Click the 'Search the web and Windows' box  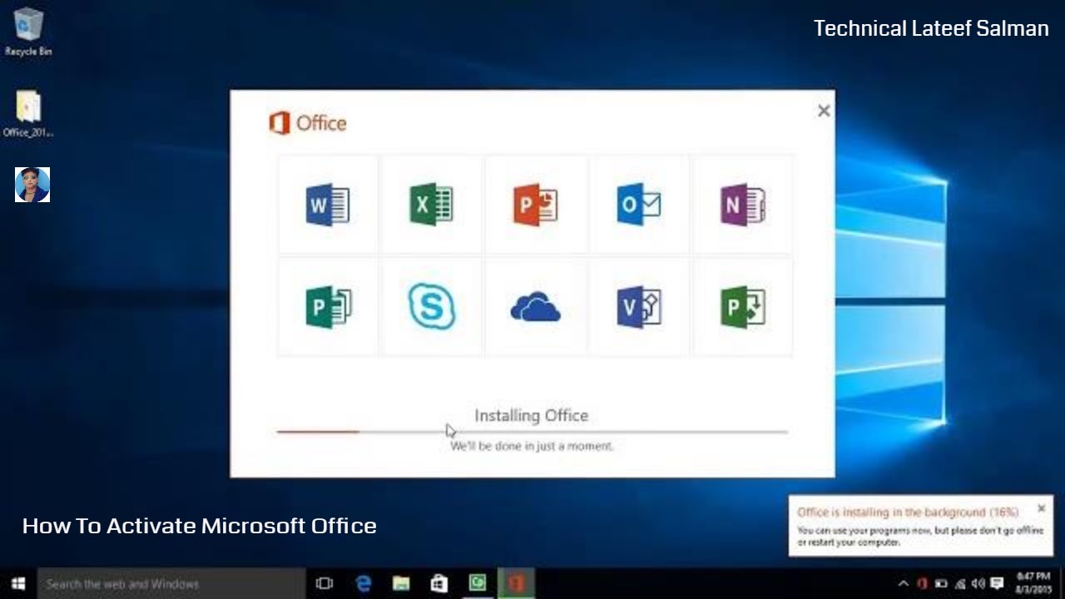[171, 584]
